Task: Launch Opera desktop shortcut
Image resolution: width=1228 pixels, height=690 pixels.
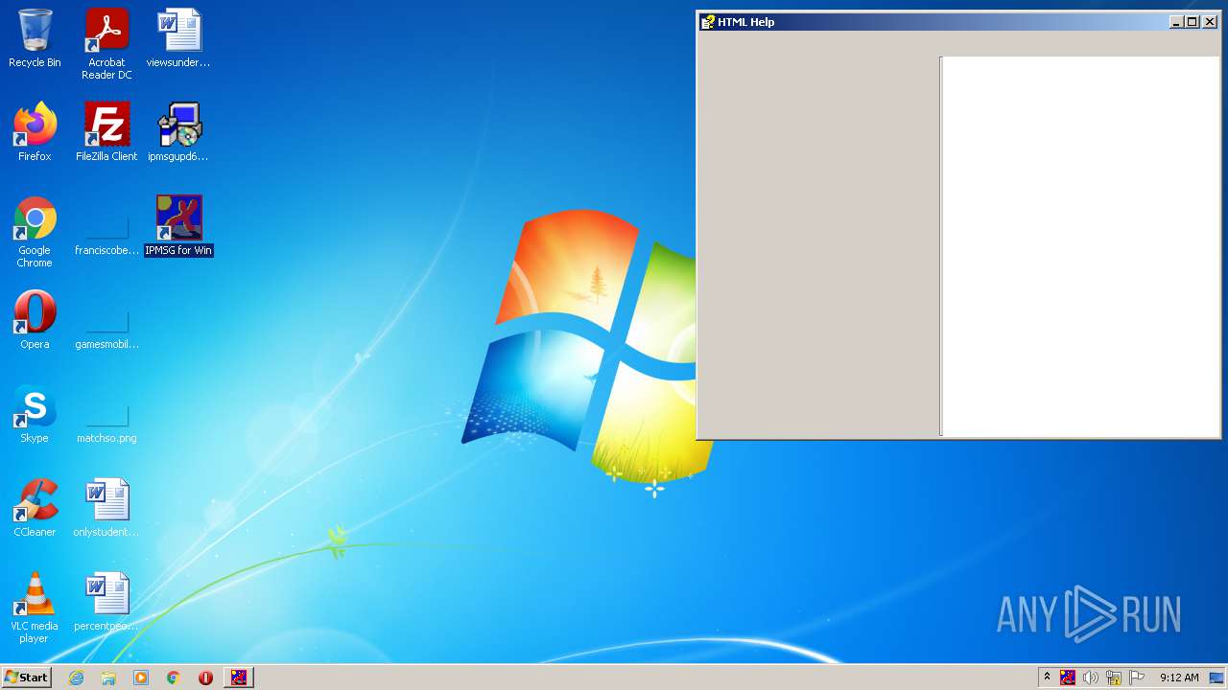Action: click(x=35, y=320)
